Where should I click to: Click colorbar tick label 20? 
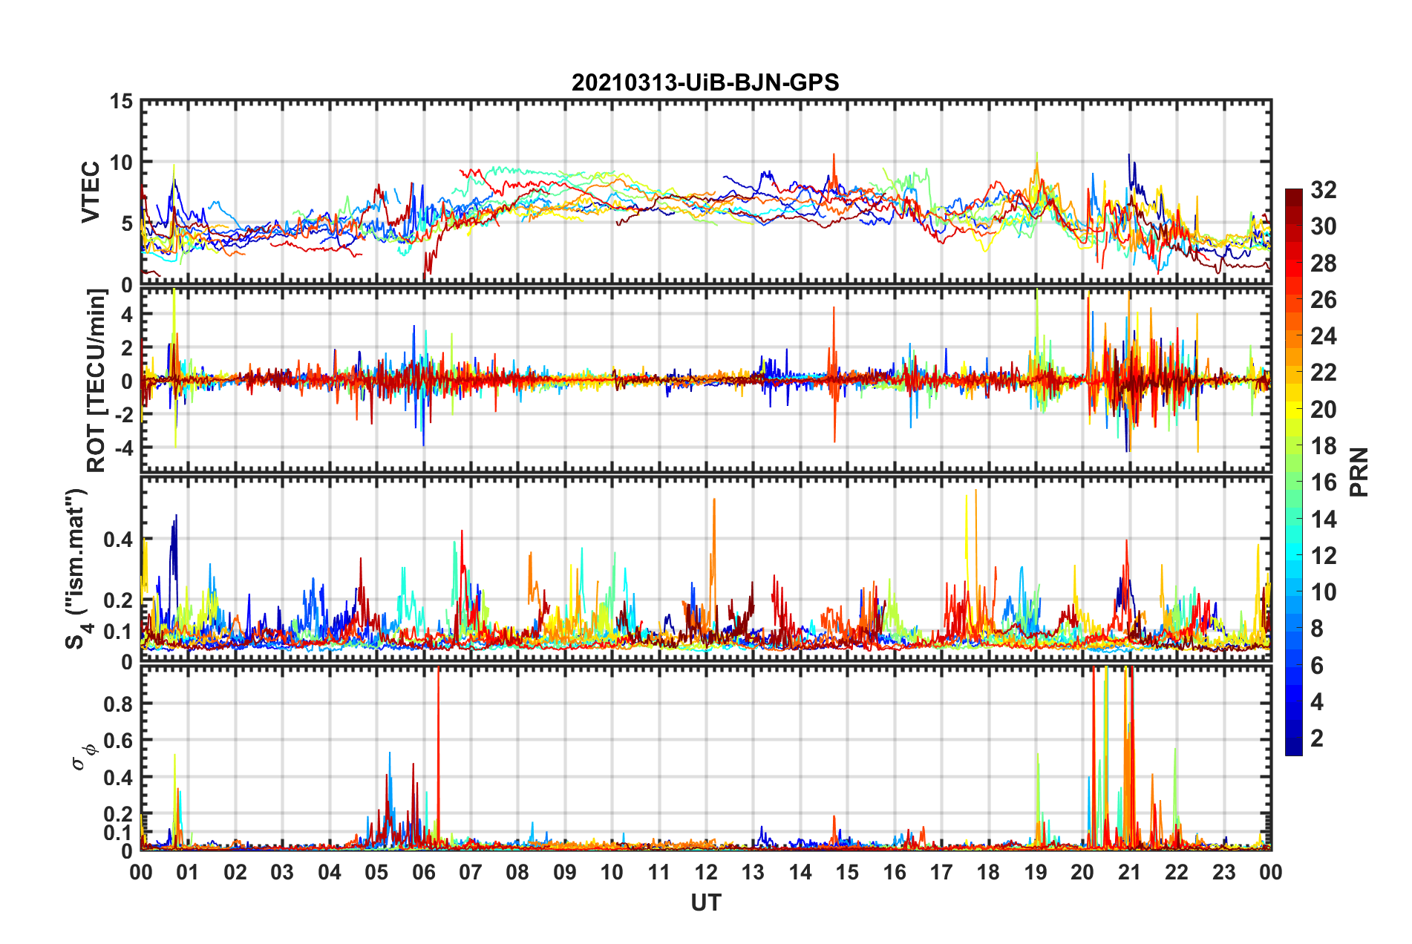coord(1323,410)
